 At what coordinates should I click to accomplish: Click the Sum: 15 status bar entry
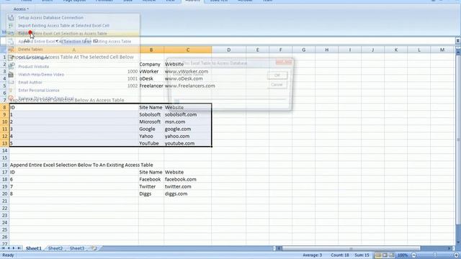pyautogui.click(x=362, y=255)
